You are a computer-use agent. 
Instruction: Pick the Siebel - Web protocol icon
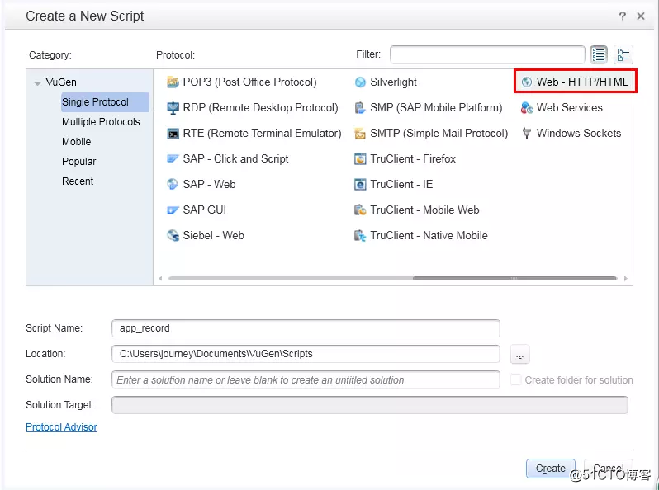point(173,235)
